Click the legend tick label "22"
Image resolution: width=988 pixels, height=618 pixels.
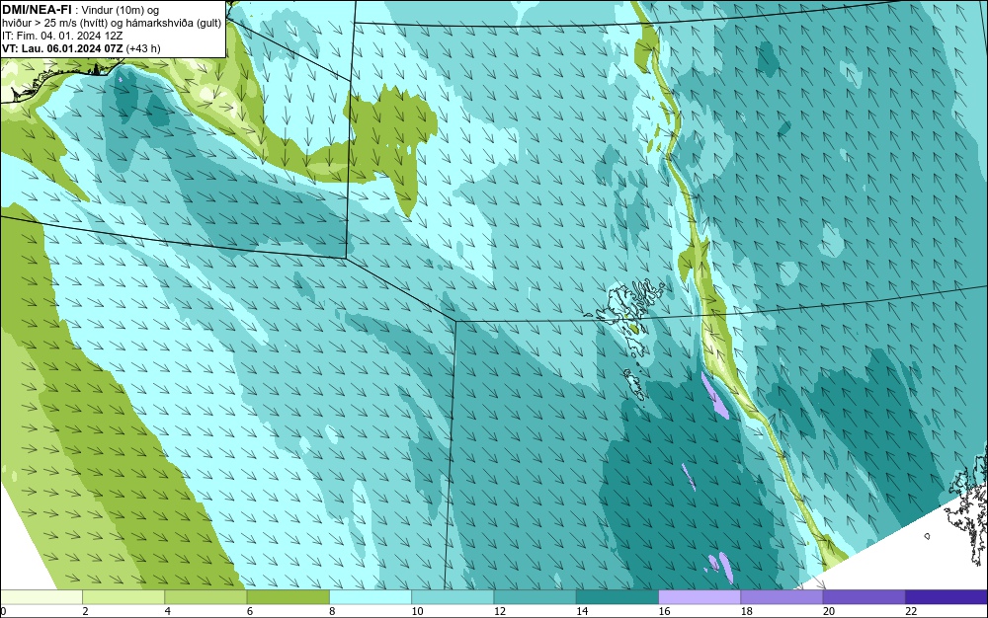pyautogui.click(x=911, y=611)
